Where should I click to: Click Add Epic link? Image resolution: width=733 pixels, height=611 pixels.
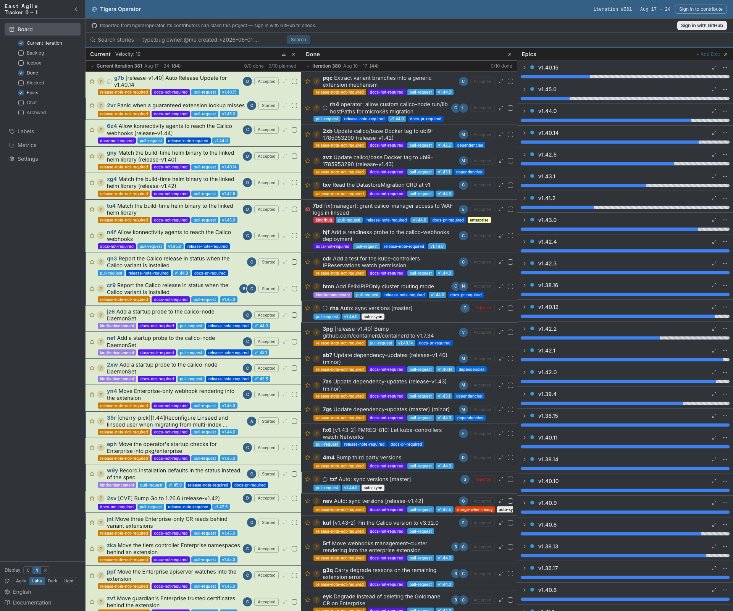(708, 54)
